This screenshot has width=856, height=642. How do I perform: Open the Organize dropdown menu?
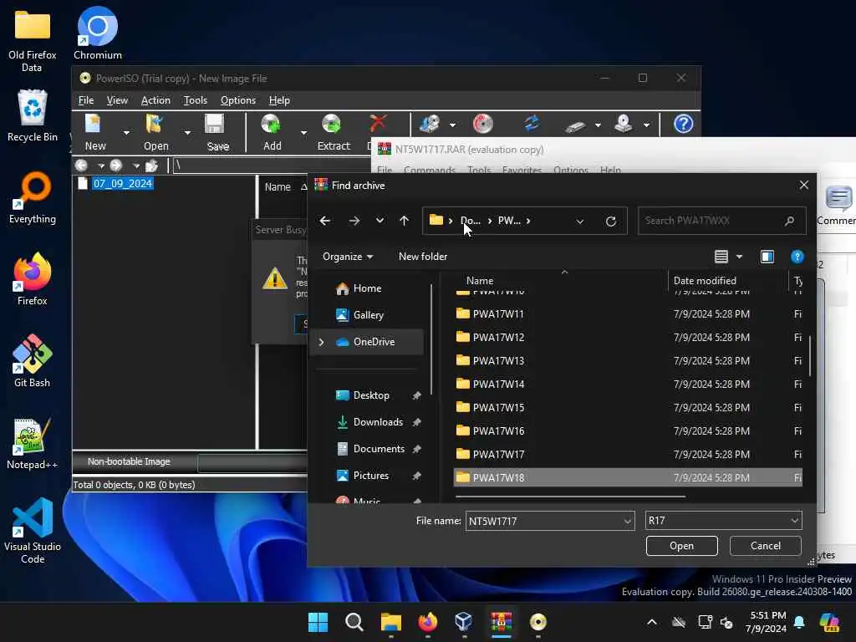point(347,257)
